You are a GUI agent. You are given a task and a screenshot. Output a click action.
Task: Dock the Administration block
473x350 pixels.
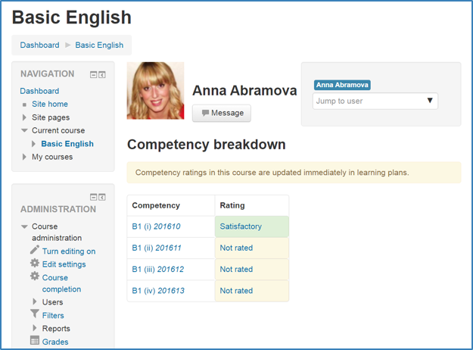[102, 196]
